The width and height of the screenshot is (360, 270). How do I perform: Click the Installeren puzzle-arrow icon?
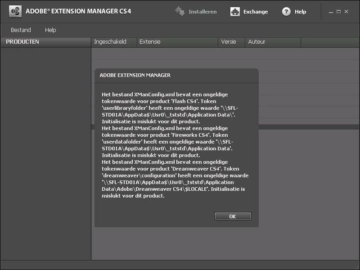180,12
